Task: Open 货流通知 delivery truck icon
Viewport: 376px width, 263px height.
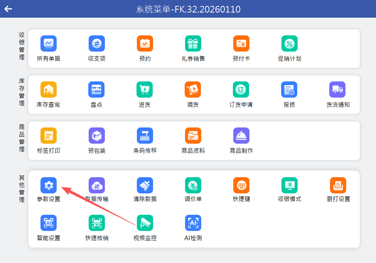Action: point(338,90)
